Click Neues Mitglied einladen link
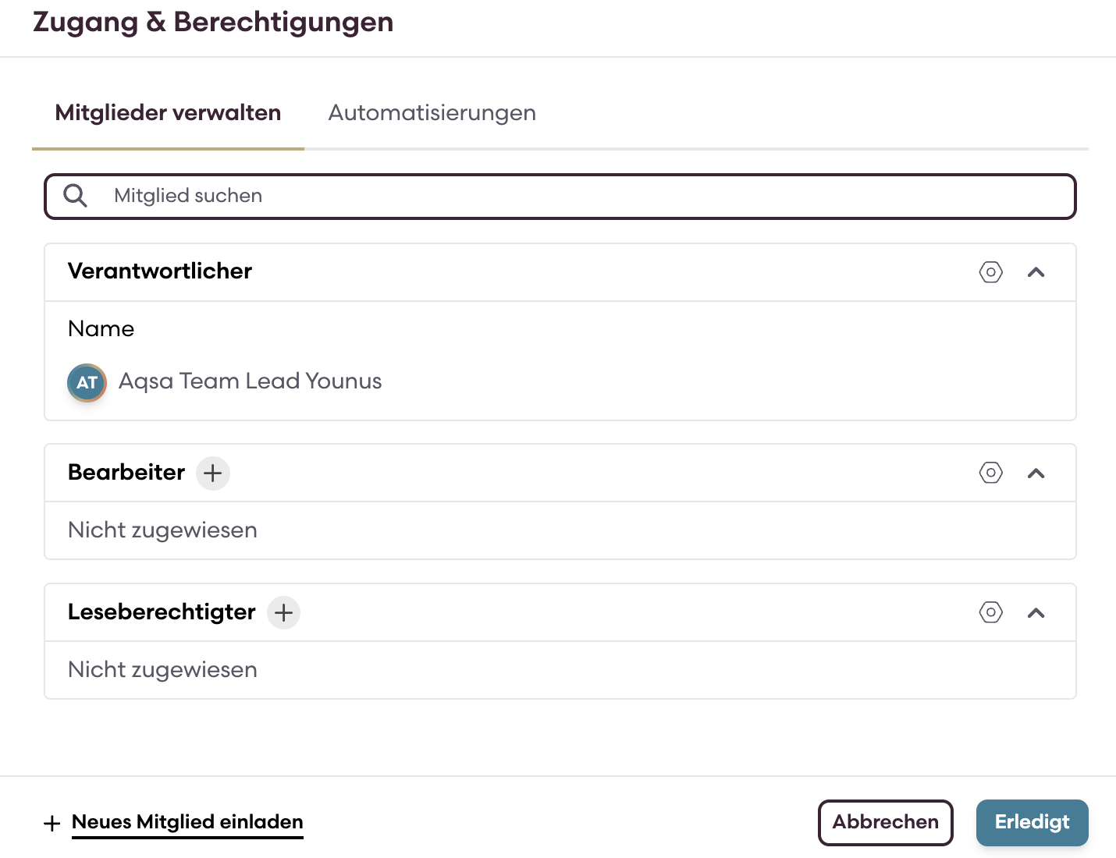Screen dimensions: 1116x858 pyautogui.click(x=187, y=822)
